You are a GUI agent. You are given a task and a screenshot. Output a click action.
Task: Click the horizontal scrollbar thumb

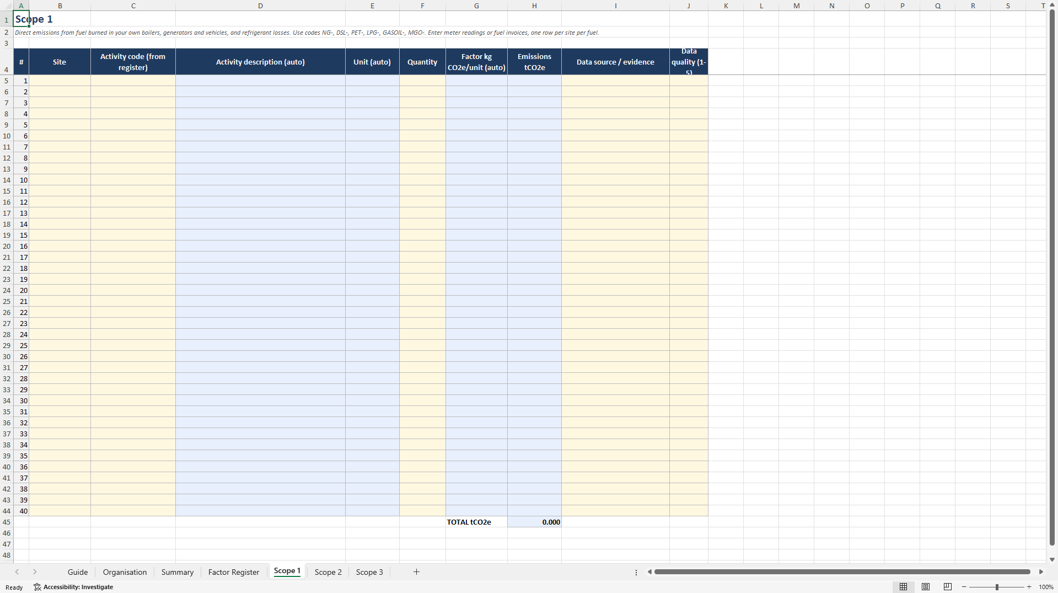point(842,572)
